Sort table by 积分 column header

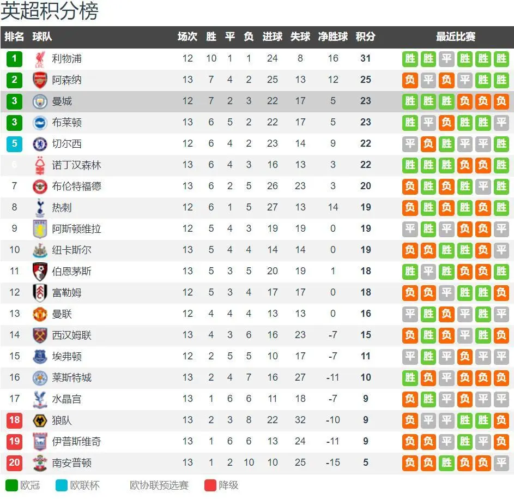pyautogui.click(x=366, y=37)
